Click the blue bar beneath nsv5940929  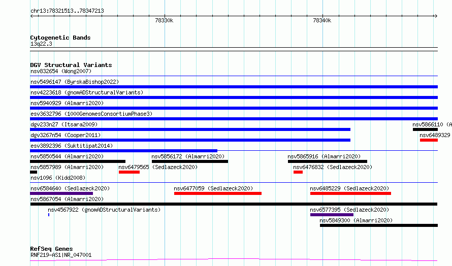(x=234, y=108)
